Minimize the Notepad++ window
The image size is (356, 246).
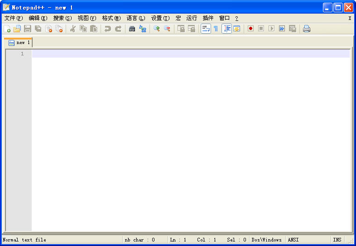[x=327, y=8]
